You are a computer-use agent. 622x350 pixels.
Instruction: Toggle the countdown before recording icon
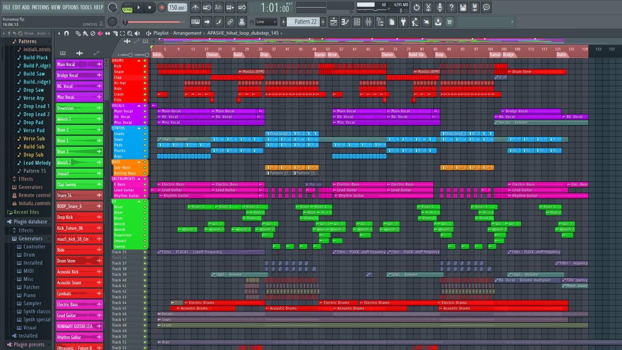[x=218, y=7]
